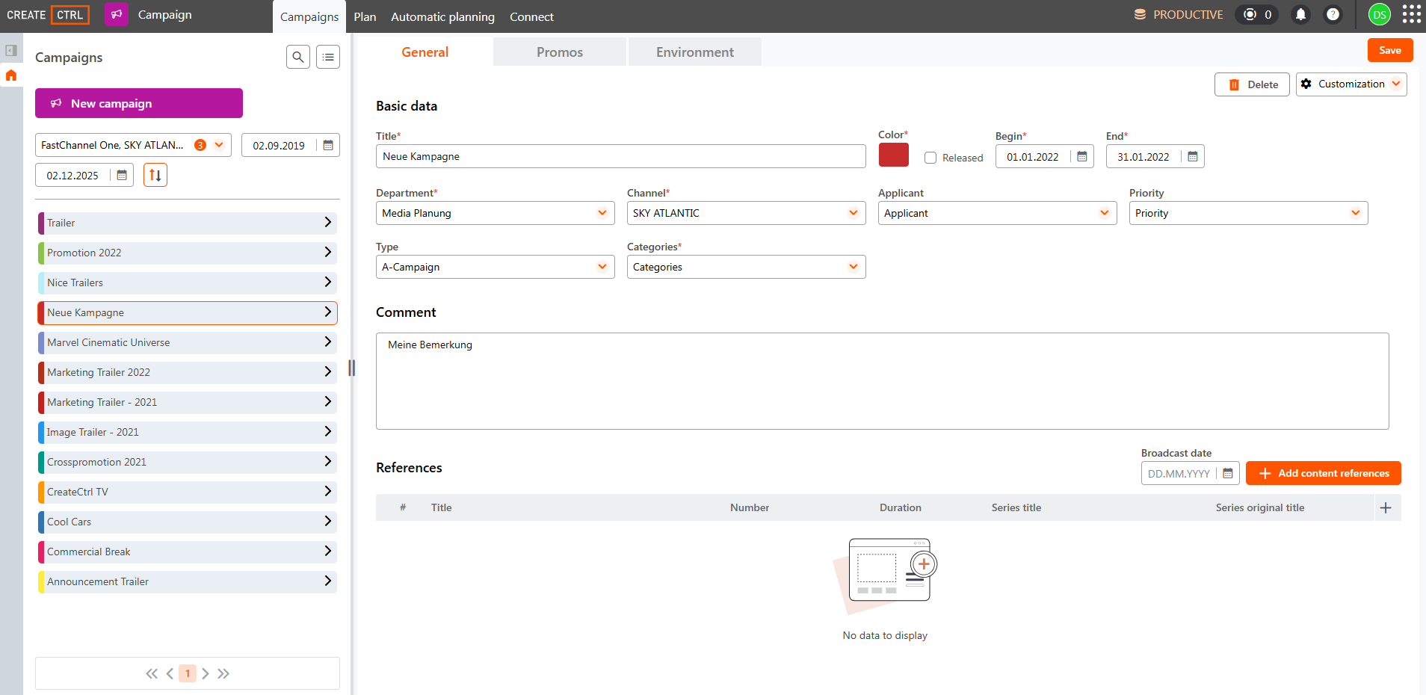Open the Department dropdown
This screenshot has height=695, width=1426.
496,213
